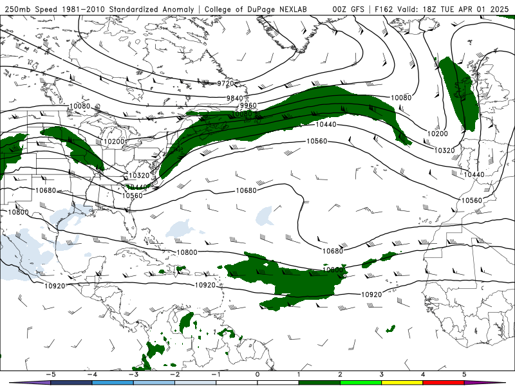Click the color bar label '-5'

coord(51,374)
